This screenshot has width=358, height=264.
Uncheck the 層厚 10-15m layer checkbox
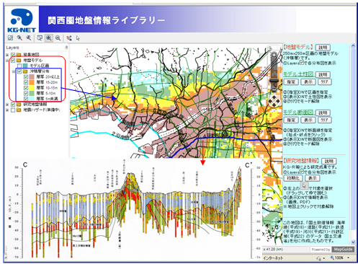click(x=26, y=88)
